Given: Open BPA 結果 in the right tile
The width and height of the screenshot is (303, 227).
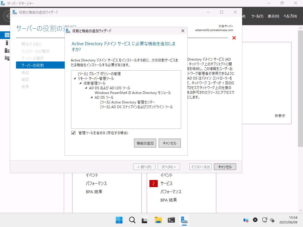Looking at the screenshot, I should pos(169,200).
